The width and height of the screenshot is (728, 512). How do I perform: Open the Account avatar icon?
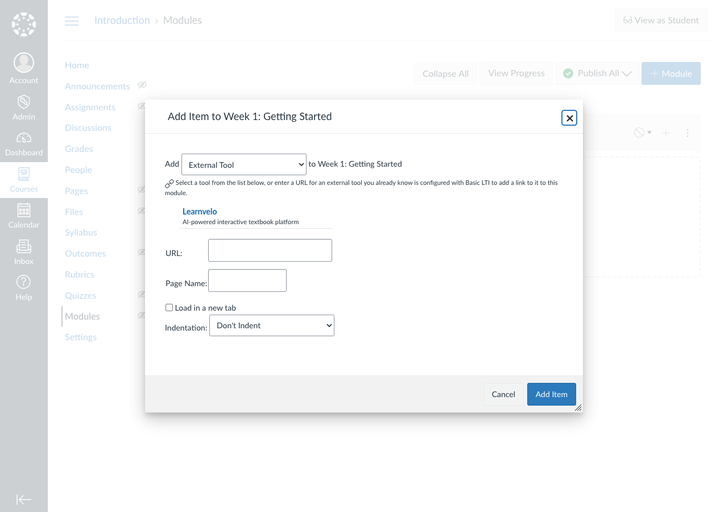point(24,63)
